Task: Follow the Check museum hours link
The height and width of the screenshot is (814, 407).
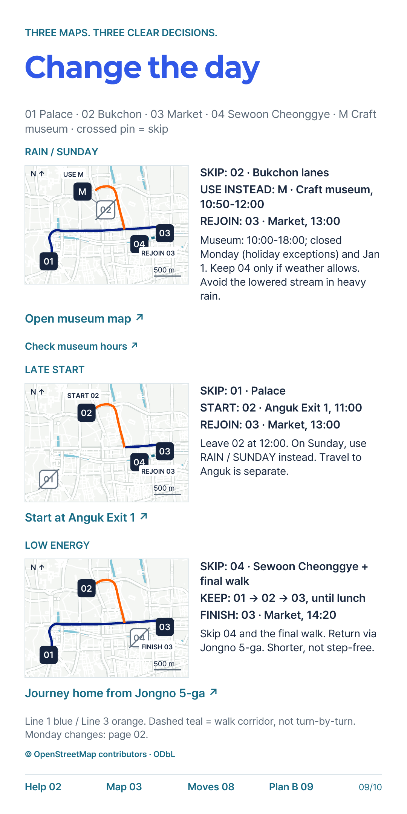Action: [81, 346]
